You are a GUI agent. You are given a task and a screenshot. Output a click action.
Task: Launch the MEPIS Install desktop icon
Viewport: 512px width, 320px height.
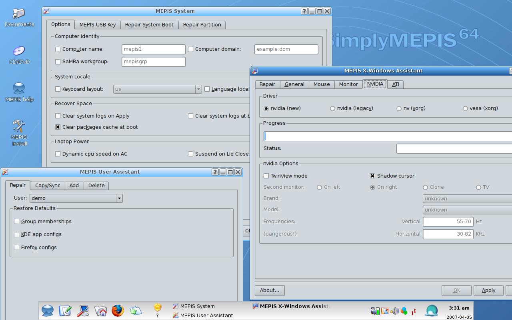pyautogui.click(x=19, y=133)
